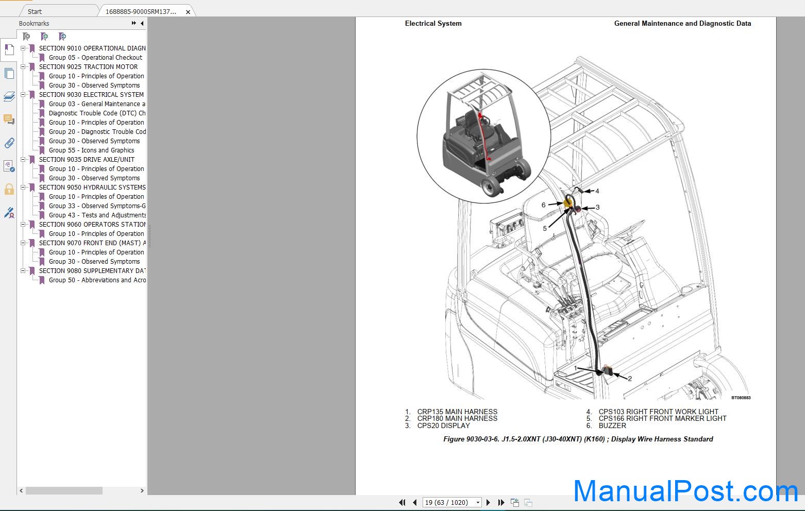Image resolution: width=805 pixels, height=511 pixels.
Task: Collapse SECTION 9010 OPERATIONAL DIAGNOSTIC node
Action: click(x=23, y=48)
